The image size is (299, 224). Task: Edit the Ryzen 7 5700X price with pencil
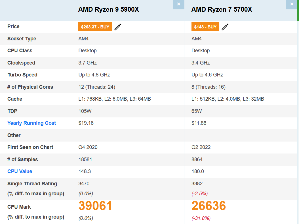[225, 27]
